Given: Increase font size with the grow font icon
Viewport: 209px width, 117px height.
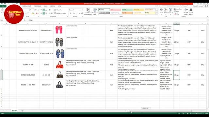Looking at the screenshot, I should click(x=36, y=10).
